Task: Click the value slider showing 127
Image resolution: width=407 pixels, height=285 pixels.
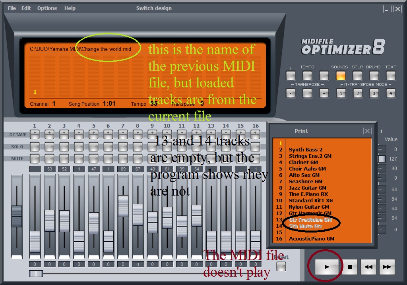Action: 381,159
